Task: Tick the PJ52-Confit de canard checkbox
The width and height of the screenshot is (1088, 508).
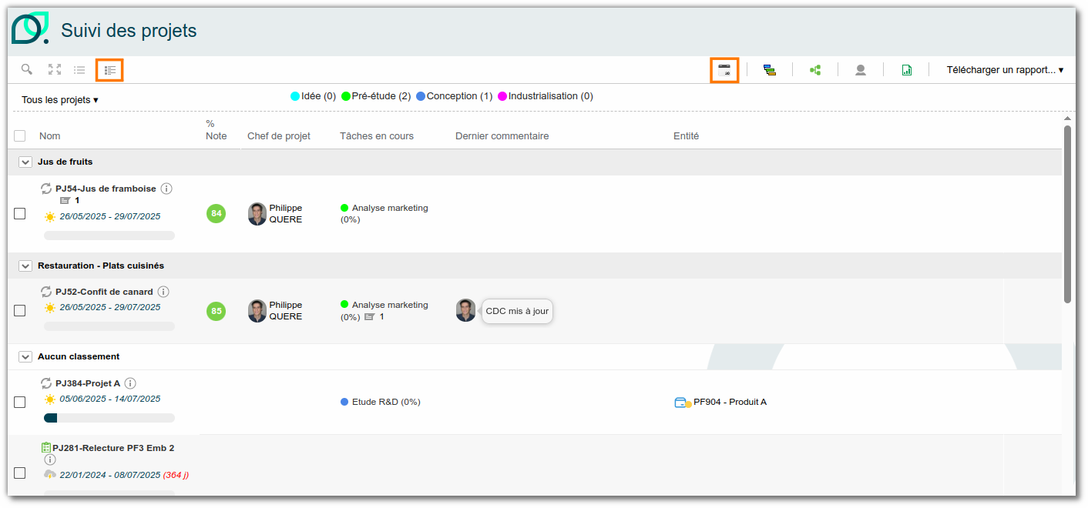Action: pos(20,311)
